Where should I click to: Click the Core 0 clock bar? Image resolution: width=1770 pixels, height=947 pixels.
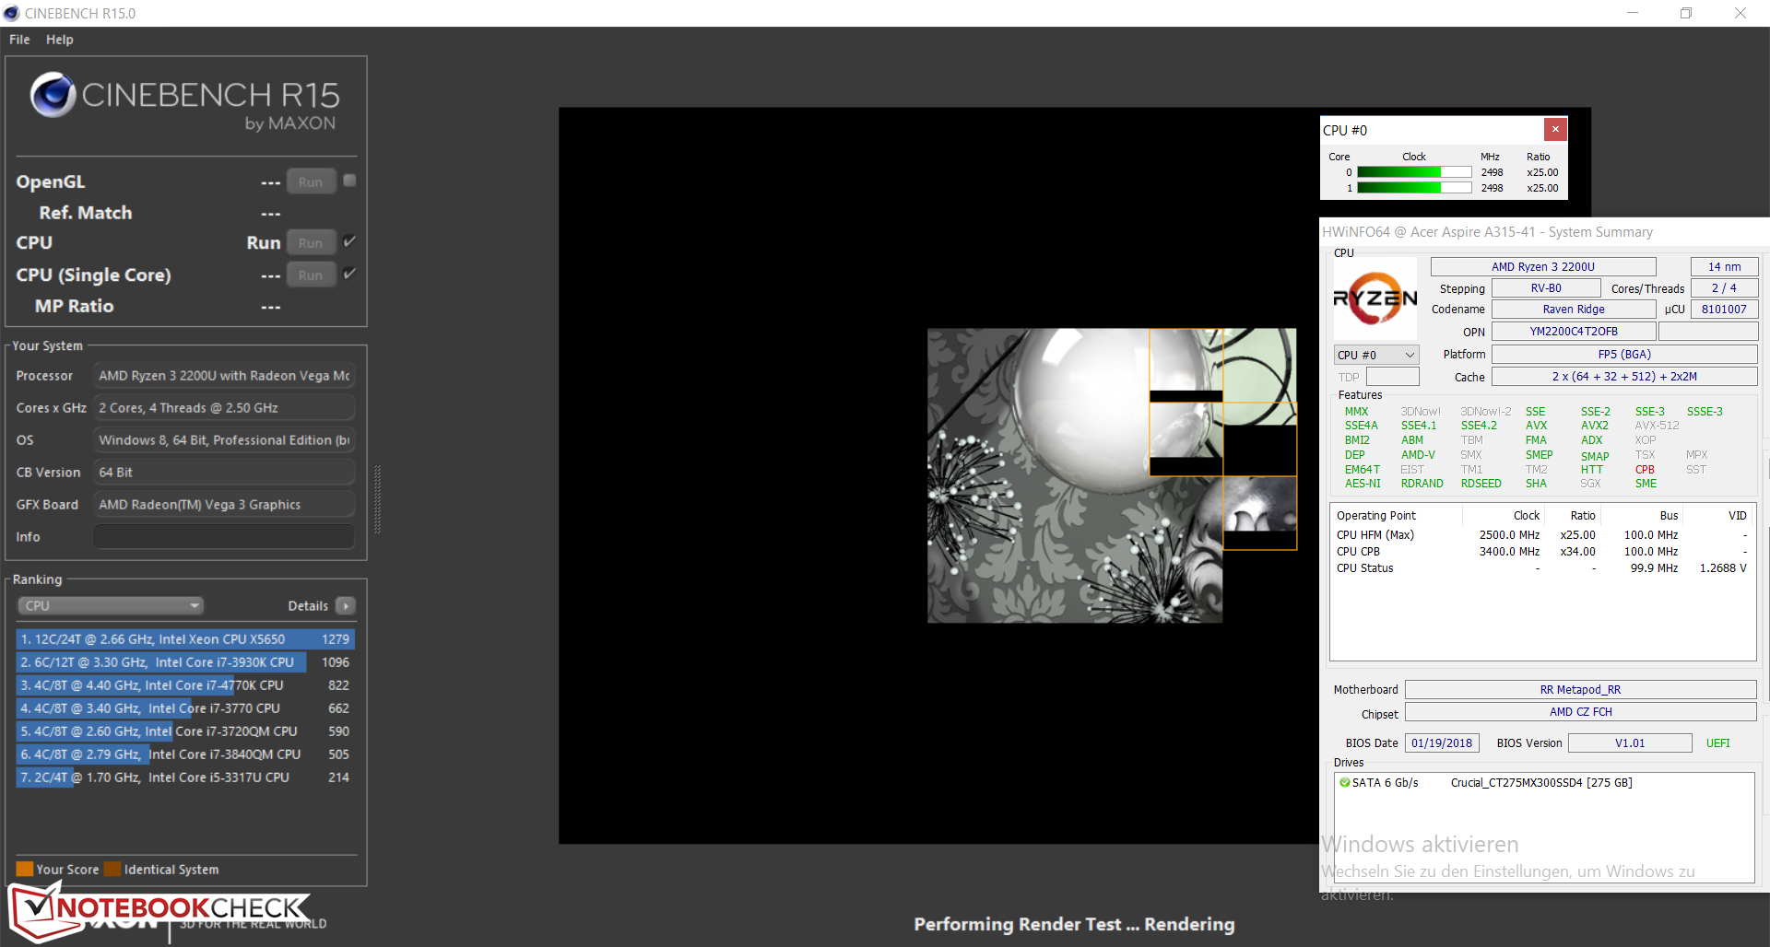click(1414, 172)
